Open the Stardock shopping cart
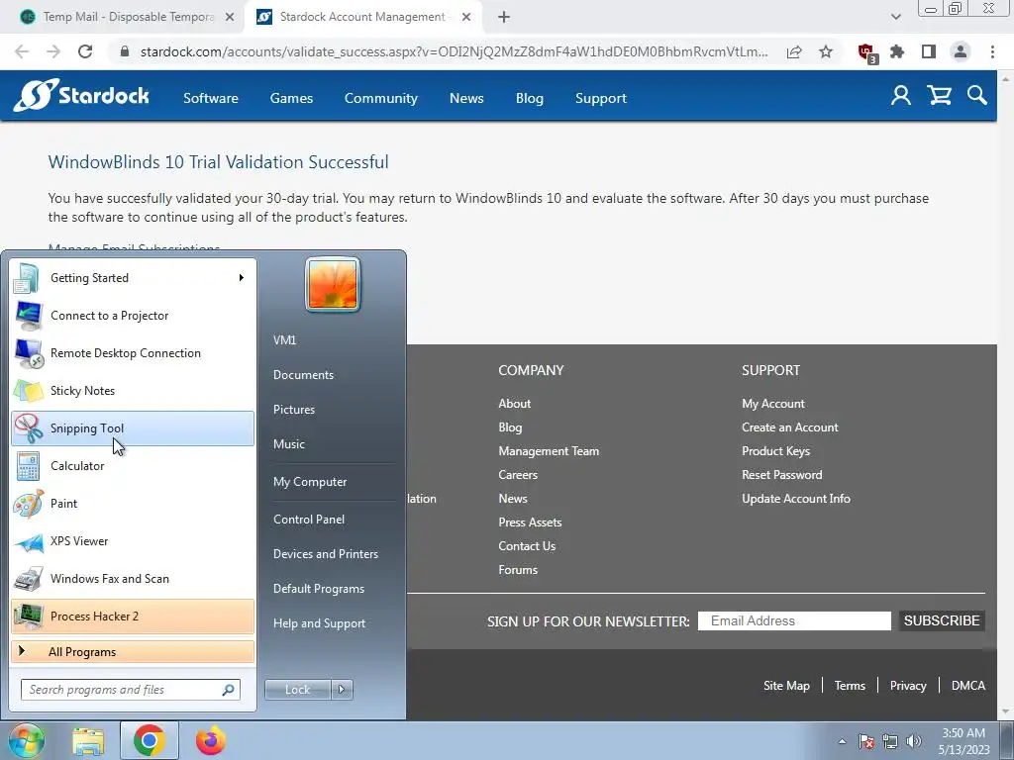1014x760 pixels. (x=939, y=96)
